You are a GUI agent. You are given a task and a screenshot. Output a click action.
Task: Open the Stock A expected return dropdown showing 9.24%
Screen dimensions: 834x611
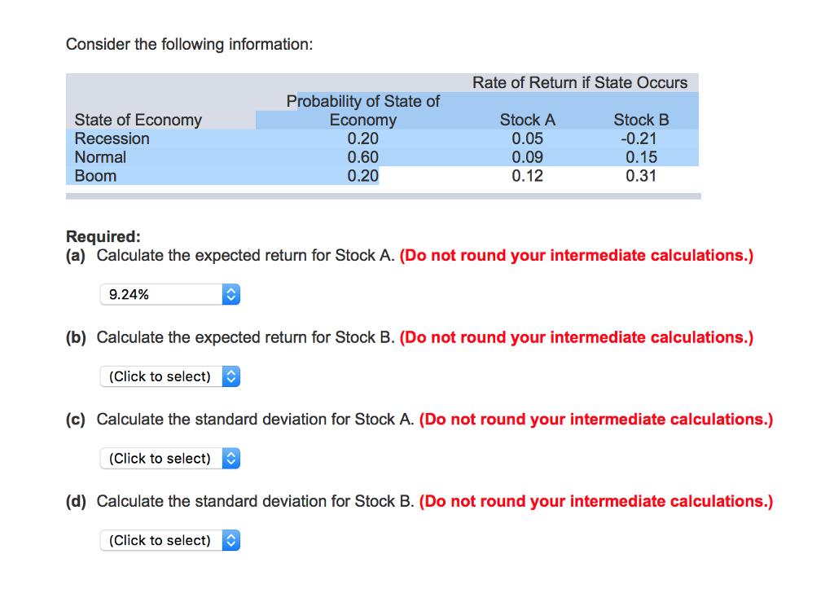tap(161, 295)
